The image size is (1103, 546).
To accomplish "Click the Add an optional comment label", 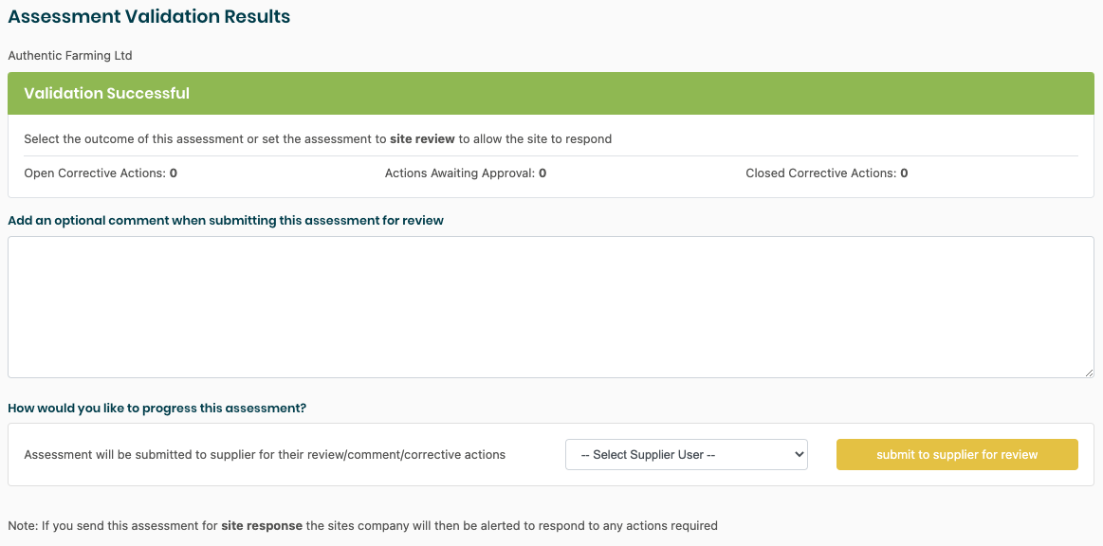I will point(226,221).
